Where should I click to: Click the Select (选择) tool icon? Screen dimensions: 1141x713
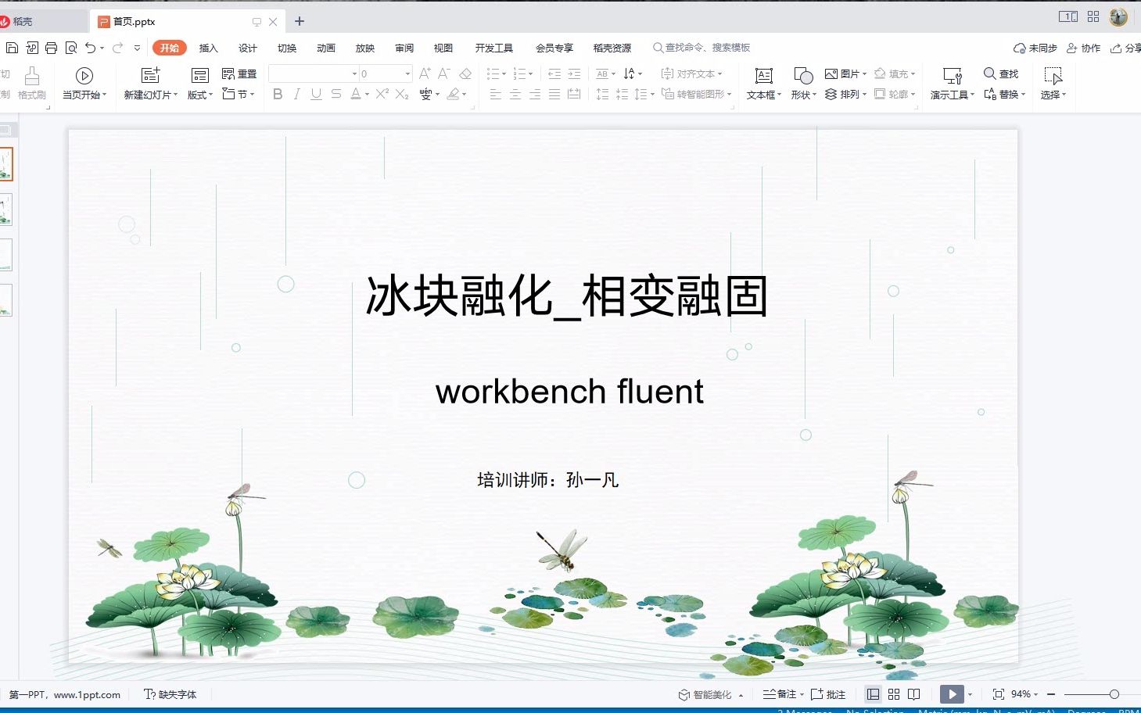1053,75
